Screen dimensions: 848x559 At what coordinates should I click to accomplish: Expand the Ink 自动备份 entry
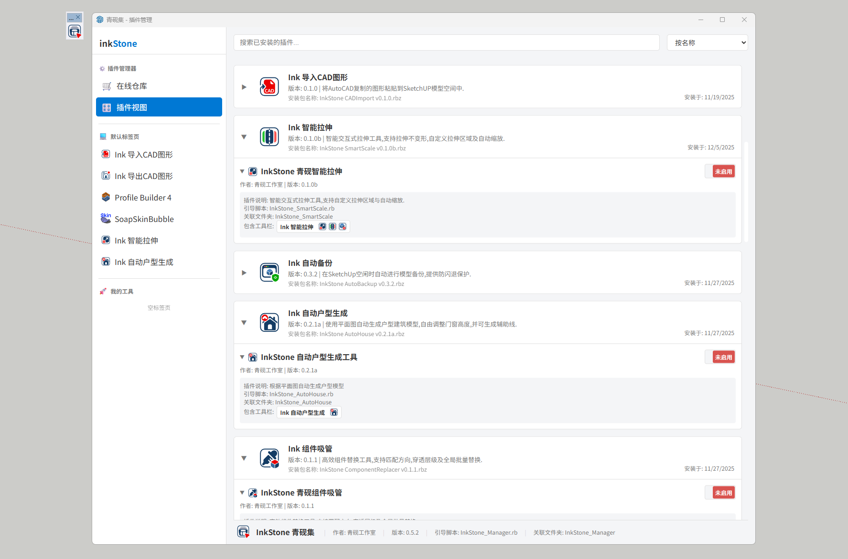click(244, 273)
